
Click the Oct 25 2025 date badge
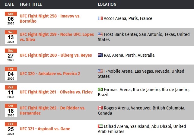11,129
